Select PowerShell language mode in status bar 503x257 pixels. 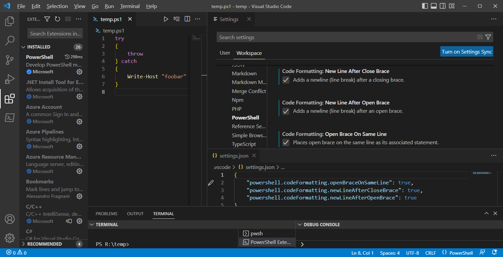pos(460,253)
